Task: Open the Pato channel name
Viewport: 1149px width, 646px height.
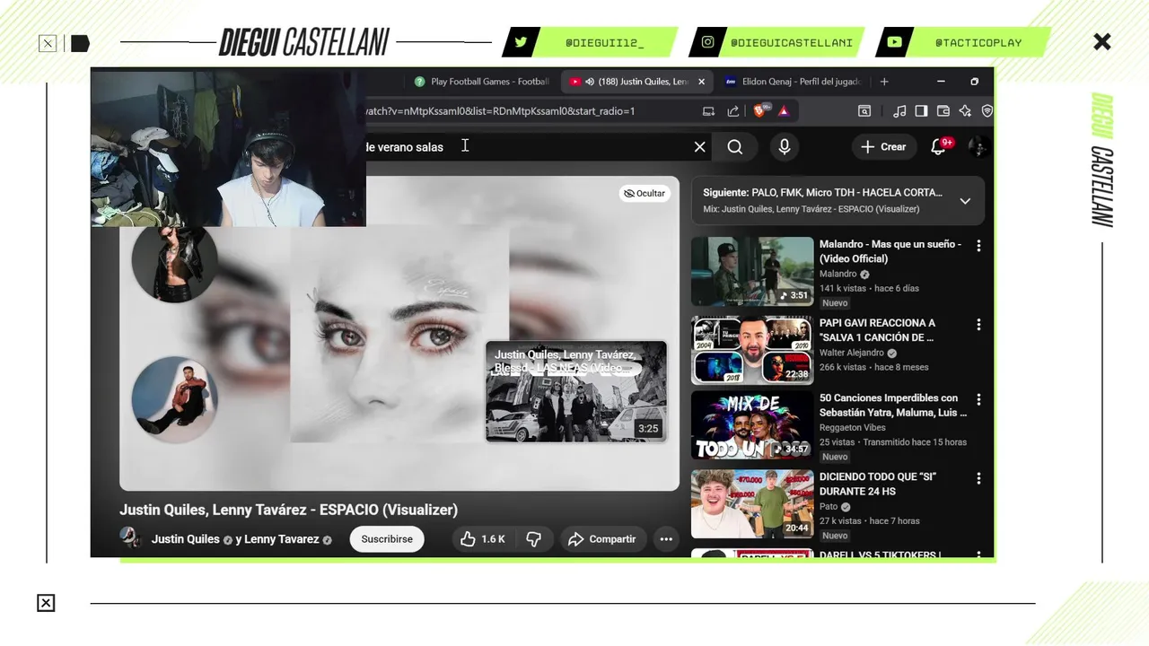Action: pos(829,507)
